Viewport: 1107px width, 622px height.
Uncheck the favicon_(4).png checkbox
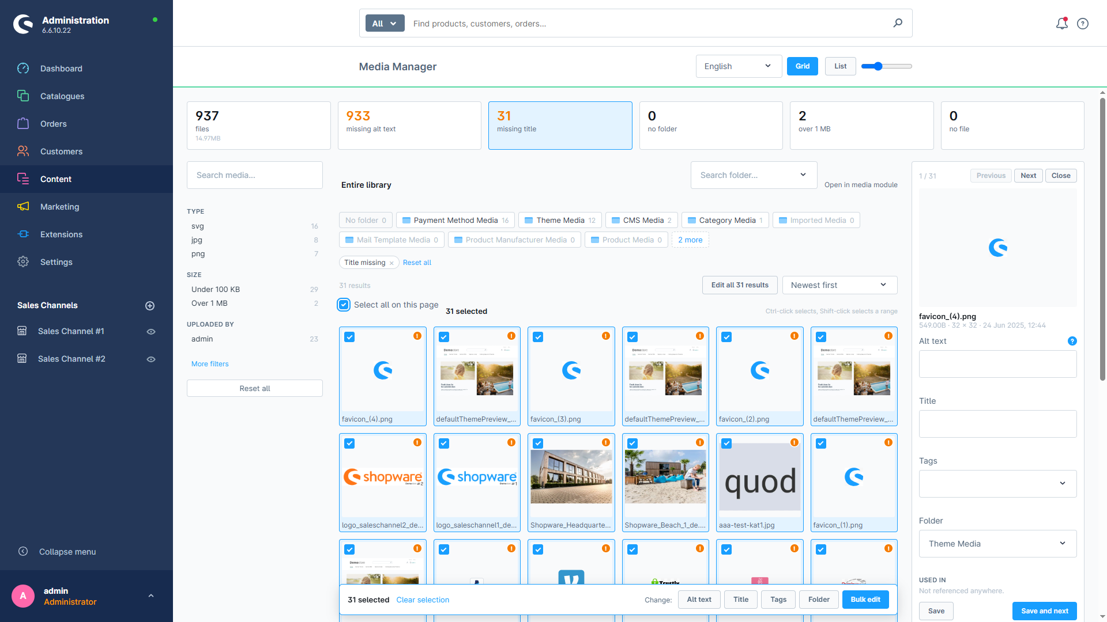[x=349, y=337]
